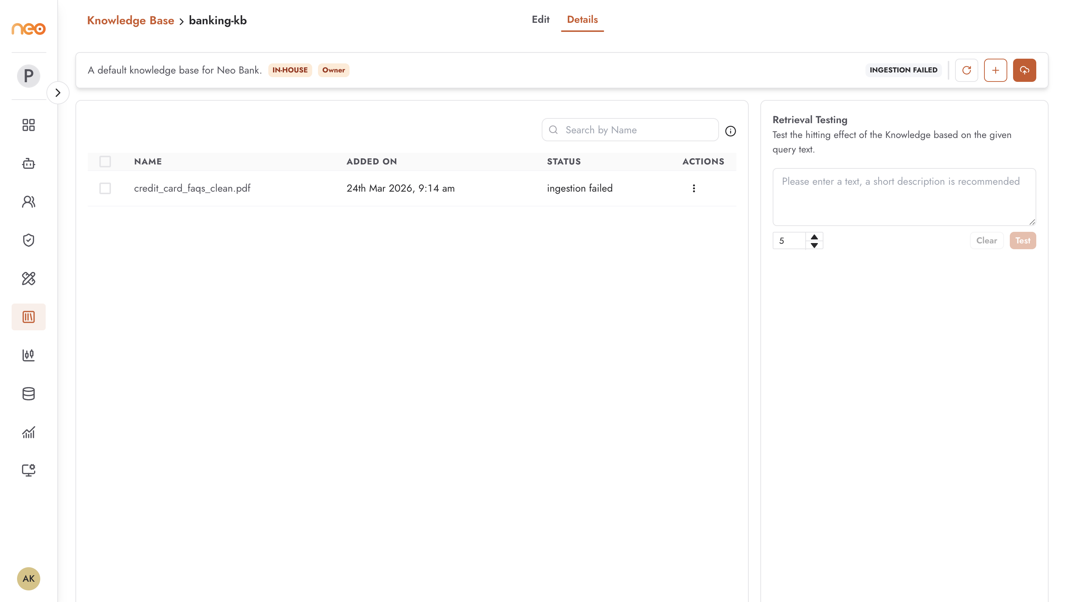Click the Knowledge Base breadcrumb link
Image resolution: width=1066 pixels, height=602 pixels.
point(131,20)
